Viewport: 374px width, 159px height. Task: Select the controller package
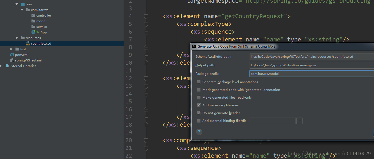coord(44,15)
